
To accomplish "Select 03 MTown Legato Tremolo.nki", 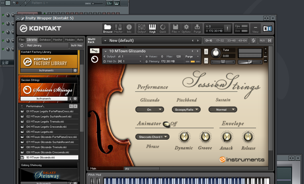I will tap(49, 122).
